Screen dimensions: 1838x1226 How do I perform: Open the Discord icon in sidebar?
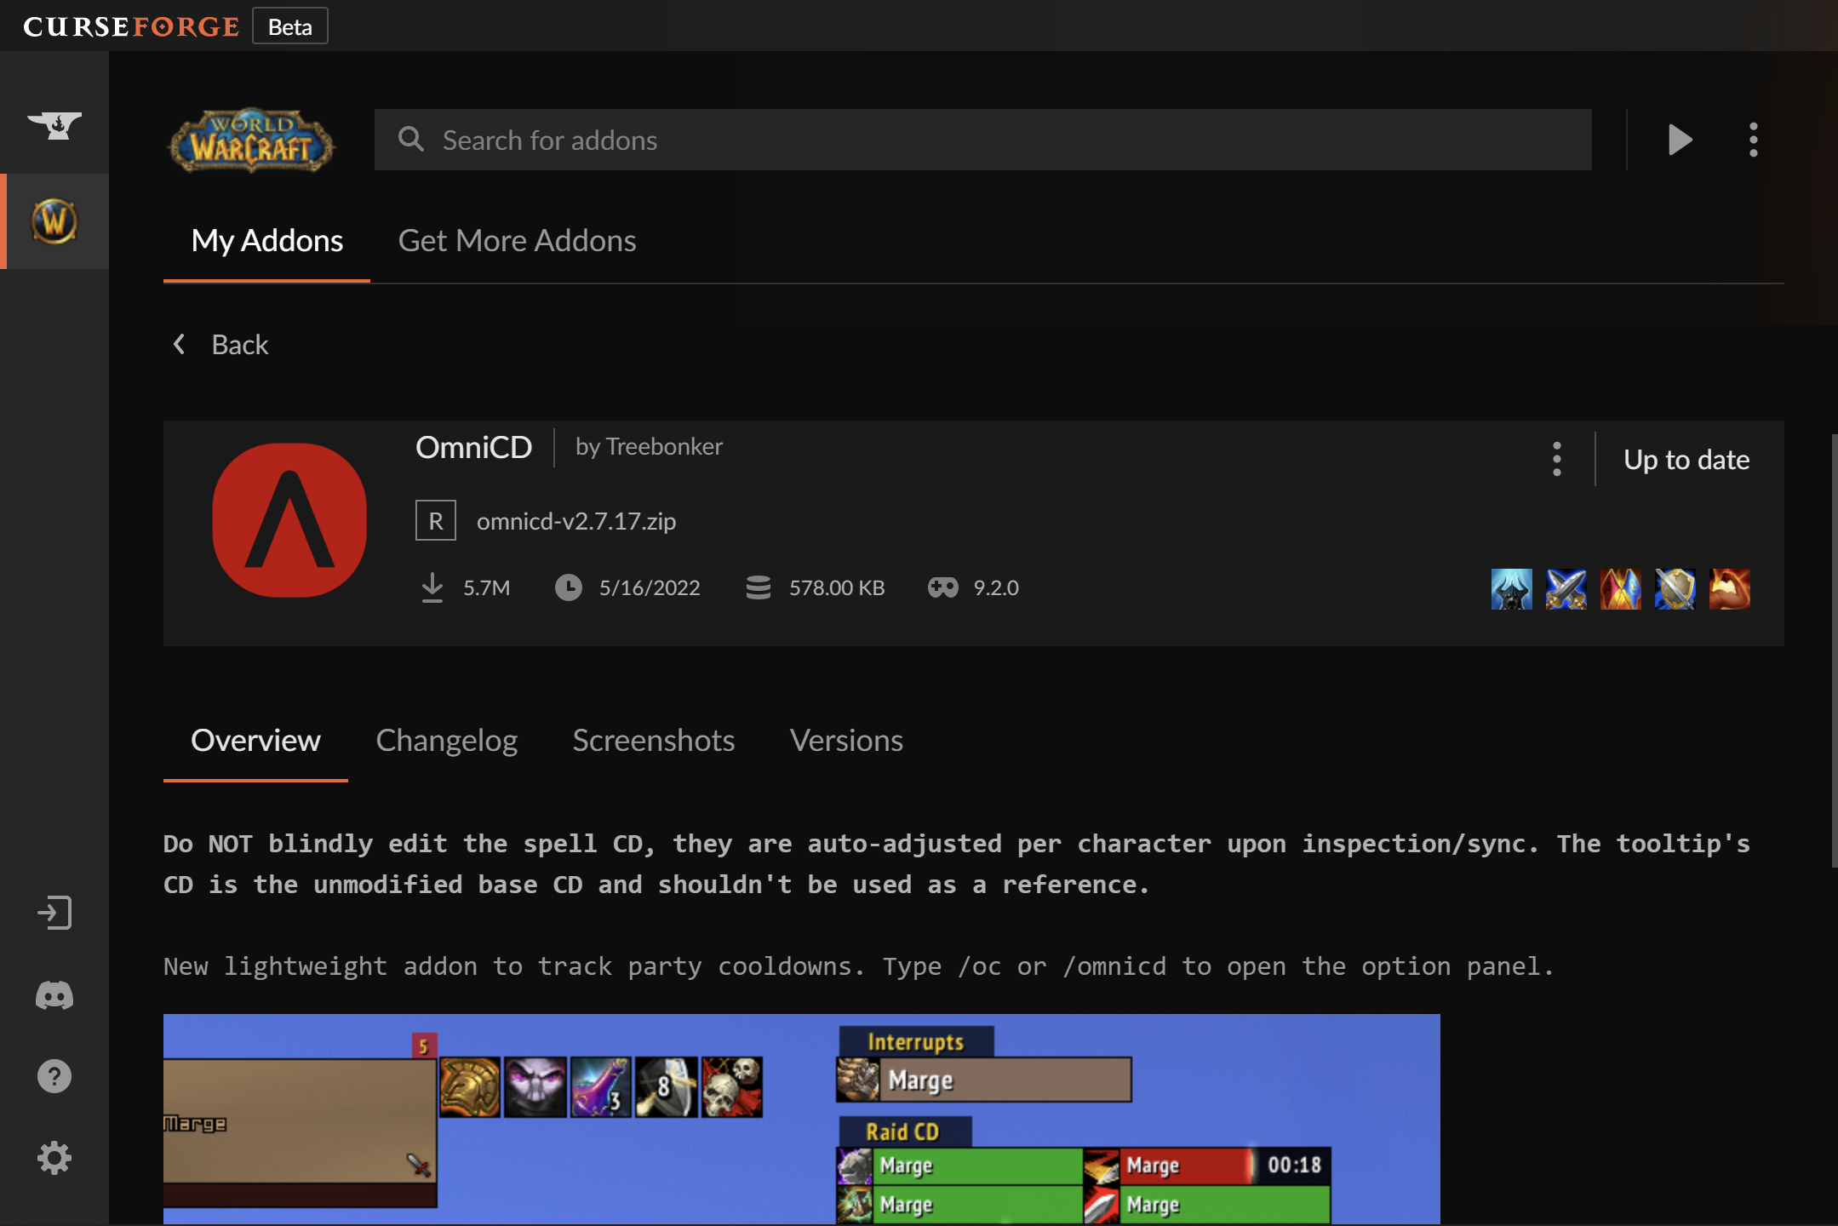coord(54,994)
